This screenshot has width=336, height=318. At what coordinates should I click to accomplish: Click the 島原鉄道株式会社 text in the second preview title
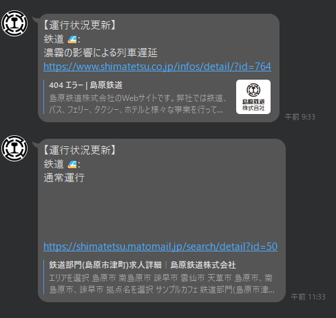pos(203,265)
